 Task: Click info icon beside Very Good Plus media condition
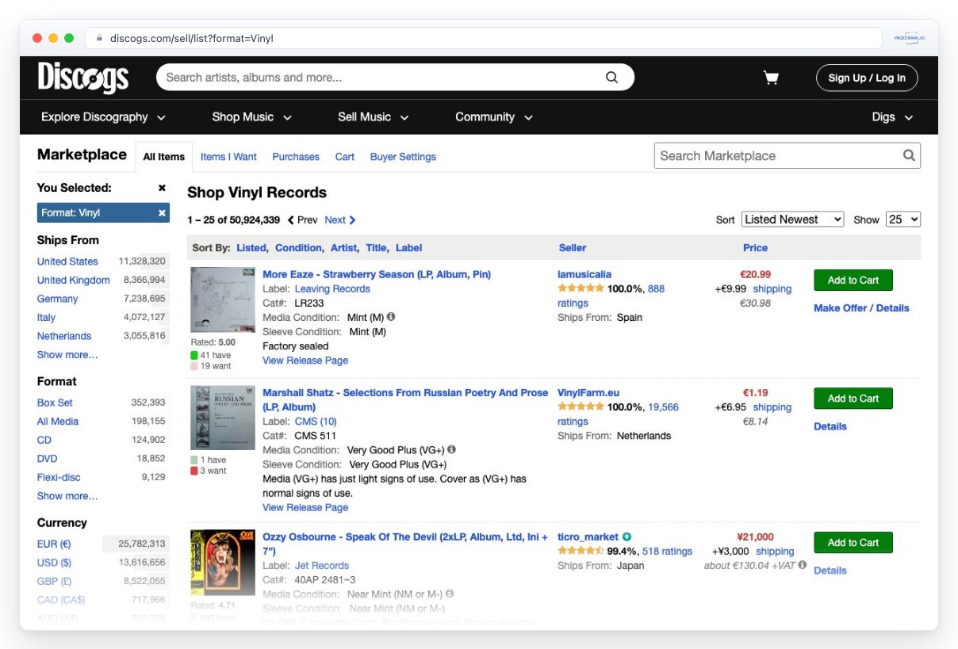coord(451,449)
